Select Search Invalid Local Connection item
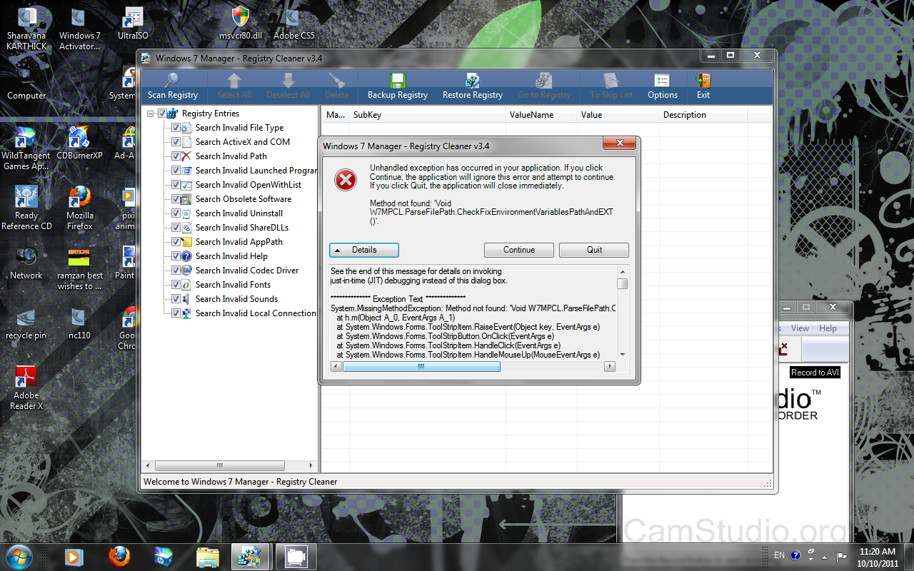 [256, 313]
